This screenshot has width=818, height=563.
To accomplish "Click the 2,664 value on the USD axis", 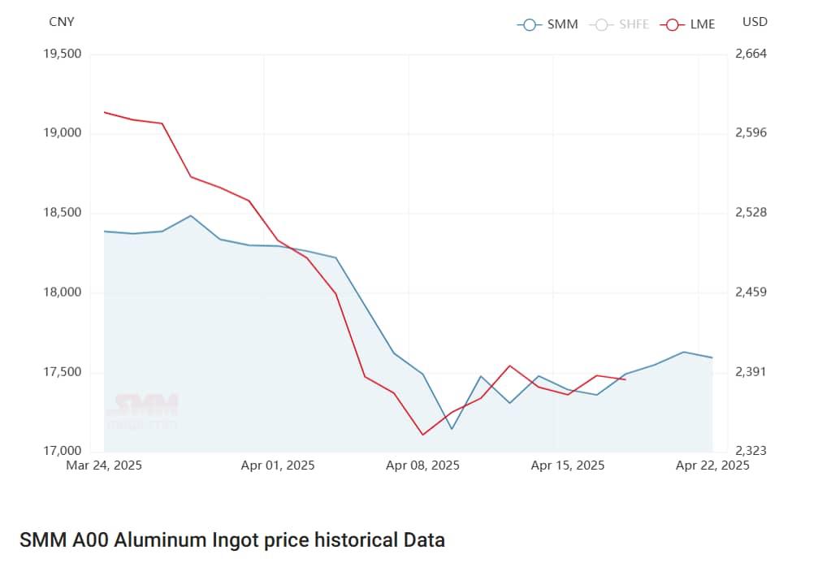I will pyautogui.click(x=751, y=54).
